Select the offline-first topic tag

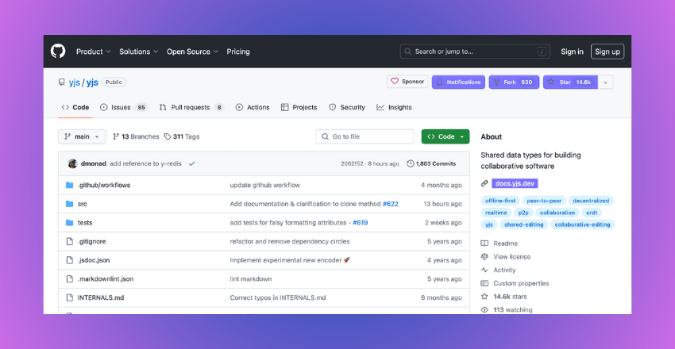click(500, 201)
